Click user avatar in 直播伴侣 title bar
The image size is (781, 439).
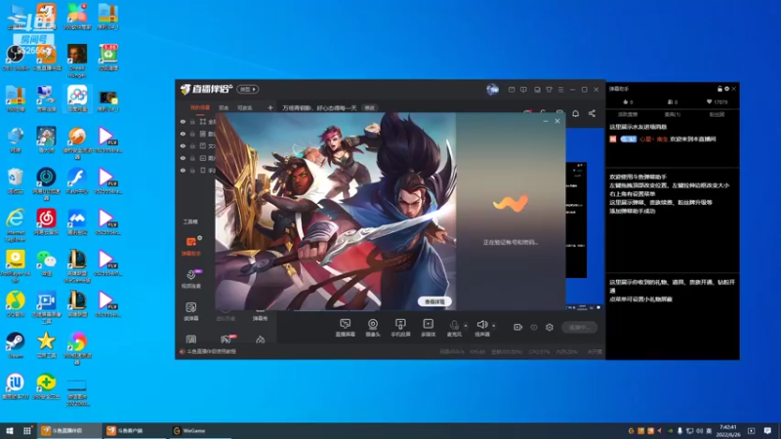492,89
